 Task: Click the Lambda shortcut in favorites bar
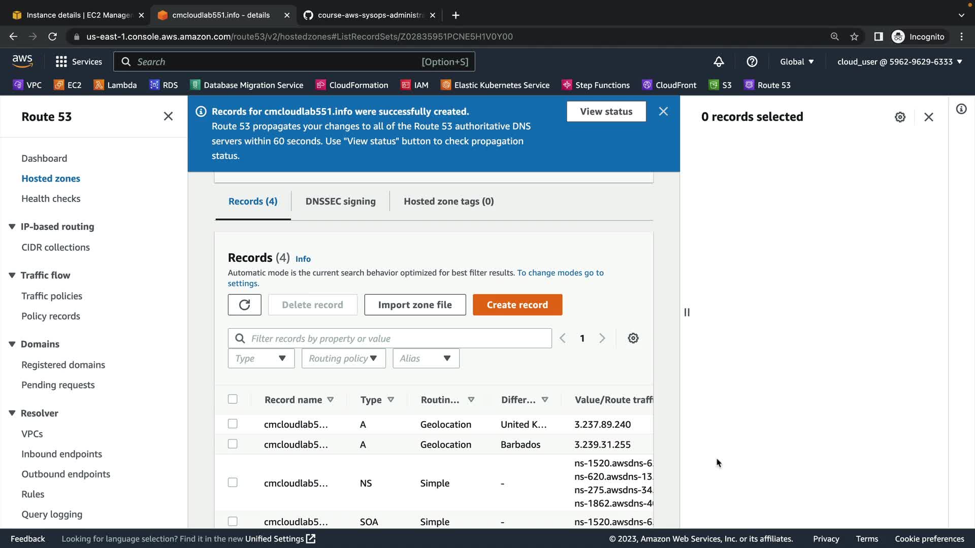click(x=115, y=85)
